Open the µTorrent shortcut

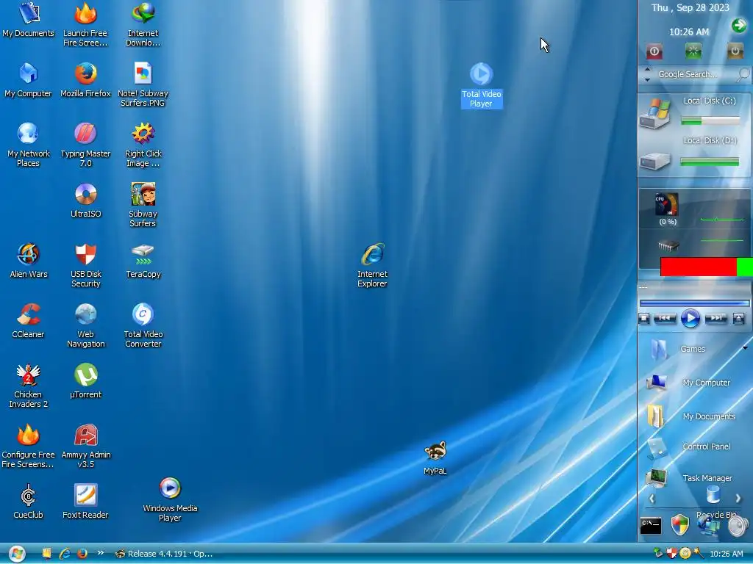tap(85, 381)
